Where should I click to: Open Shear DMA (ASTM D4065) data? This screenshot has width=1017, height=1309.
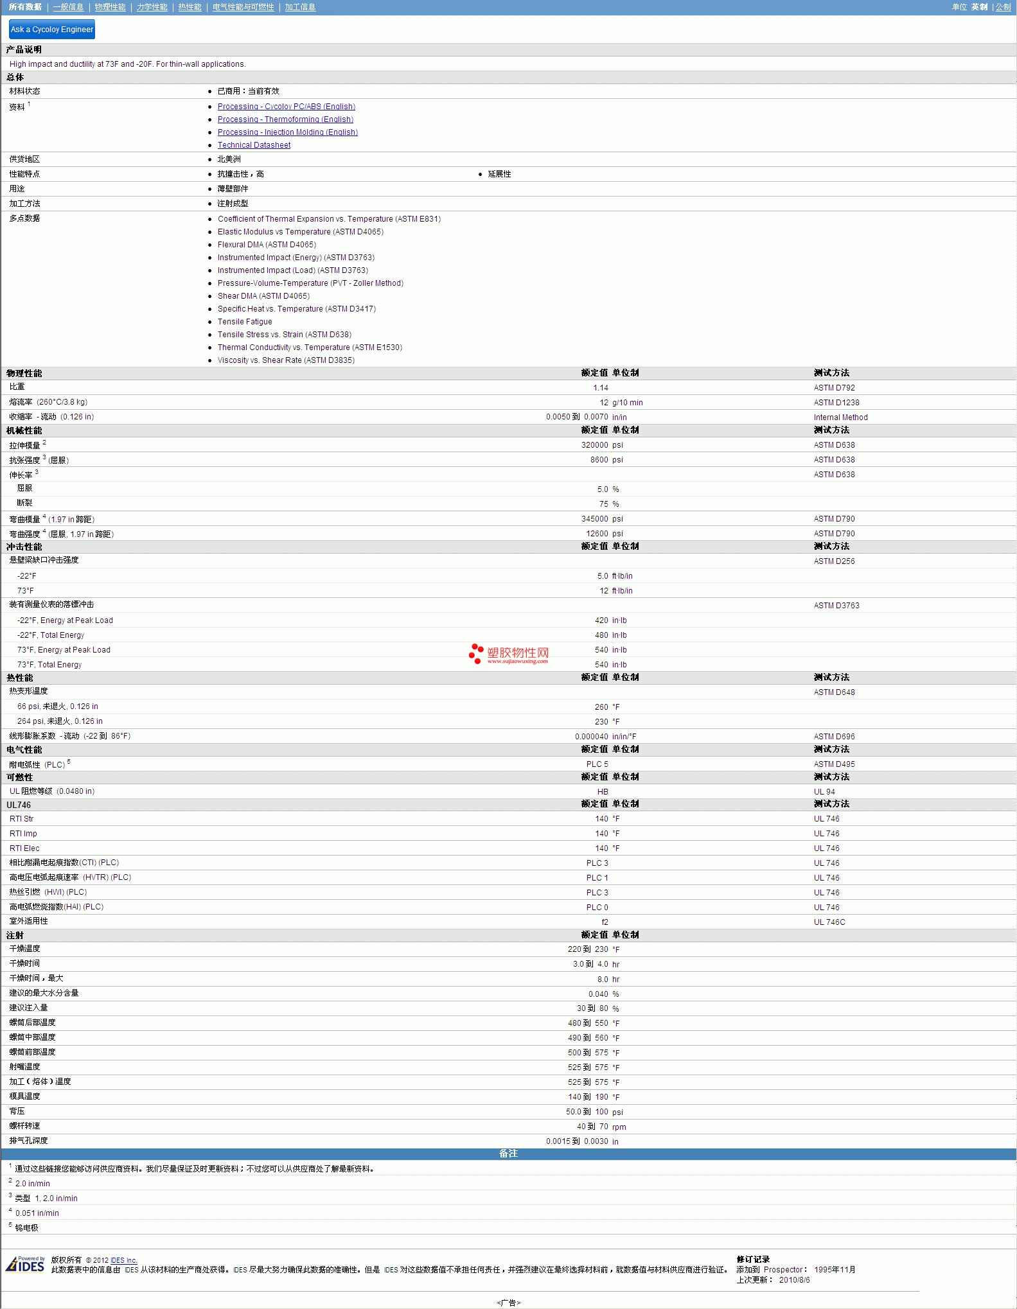(263, 296)
